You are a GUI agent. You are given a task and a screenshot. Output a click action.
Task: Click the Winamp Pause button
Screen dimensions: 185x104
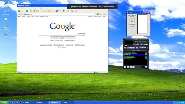130,48
